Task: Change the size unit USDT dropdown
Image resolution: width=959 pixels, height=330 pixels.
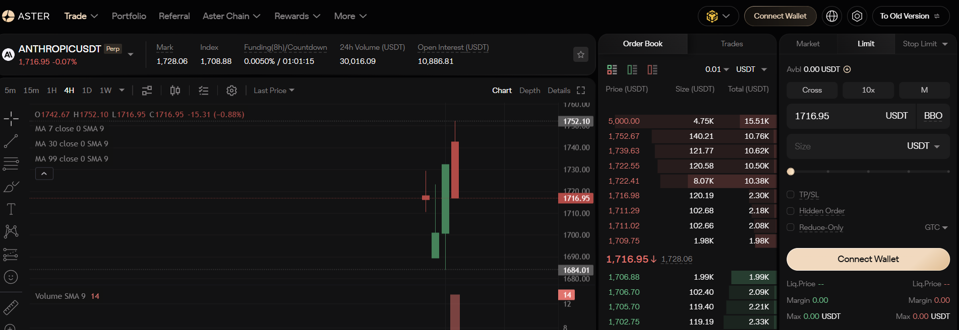Action: [924, 146]
